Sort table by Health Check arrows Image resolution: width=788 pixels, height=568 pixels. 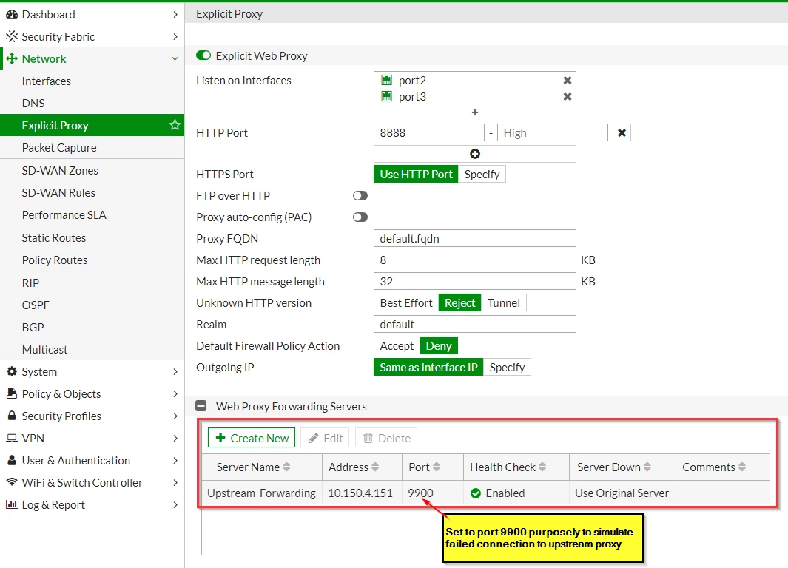[542, 467]
